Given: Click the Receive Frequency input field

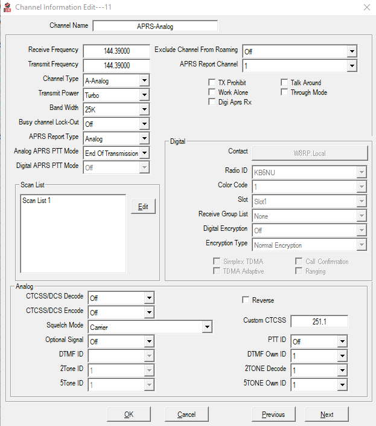Looking at the screenshot, I should [116, 51].
